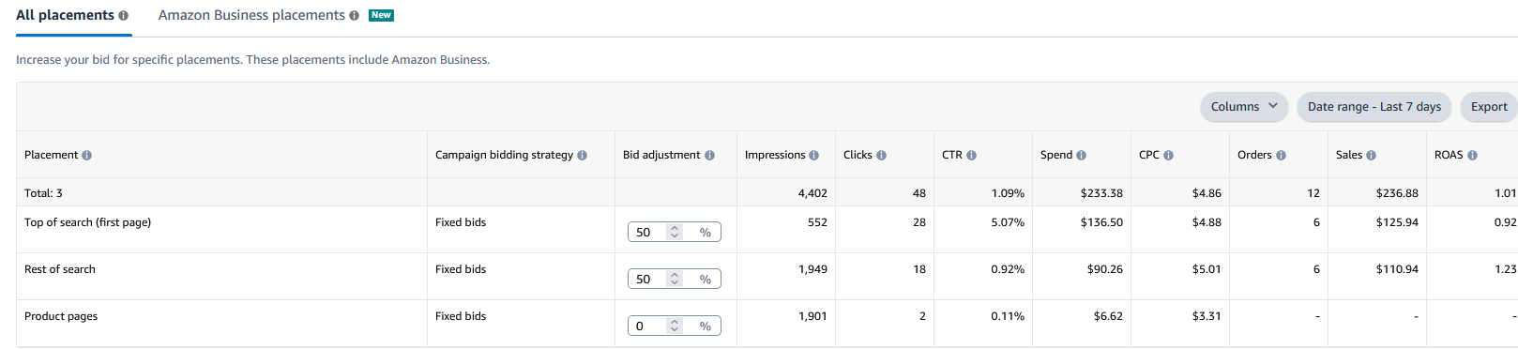Image resolution: width=1518 pixels, height=349 pixels.
Task: Select 'Top of search (first page)' row label
Action: 87,222
